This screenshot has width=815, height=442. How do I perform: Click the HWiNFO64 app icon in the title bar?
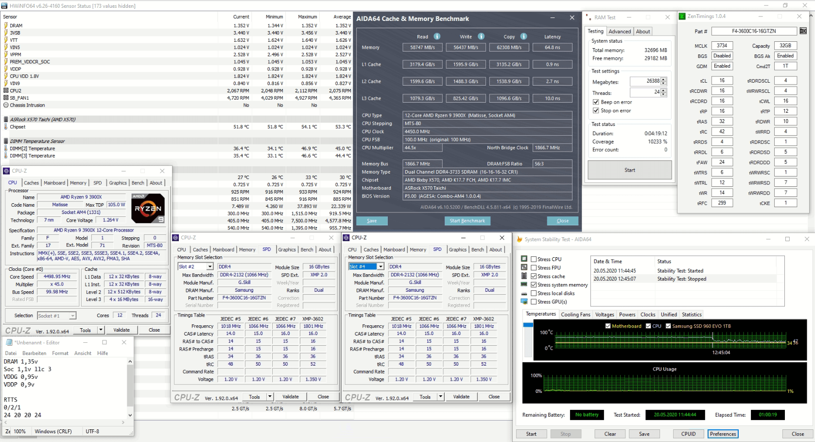pyautogui.click(x=5, y=6)
